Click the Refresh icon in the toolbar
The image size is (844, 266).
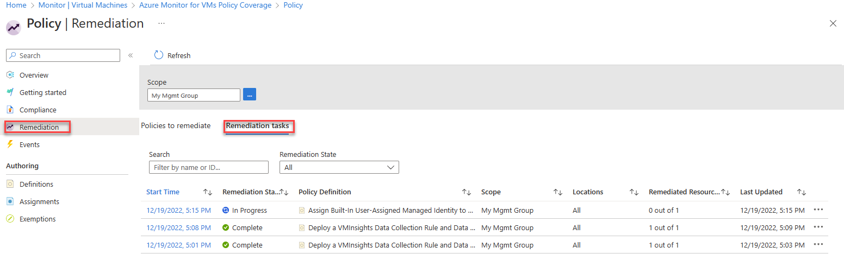(159, 55)
